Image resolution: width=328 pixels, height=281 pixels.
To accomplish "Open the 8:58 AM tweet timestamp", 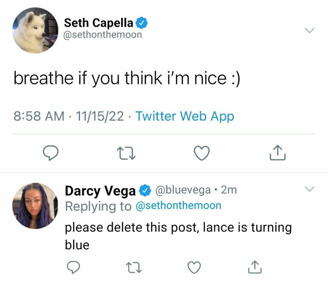I will (x=39, y=116).
